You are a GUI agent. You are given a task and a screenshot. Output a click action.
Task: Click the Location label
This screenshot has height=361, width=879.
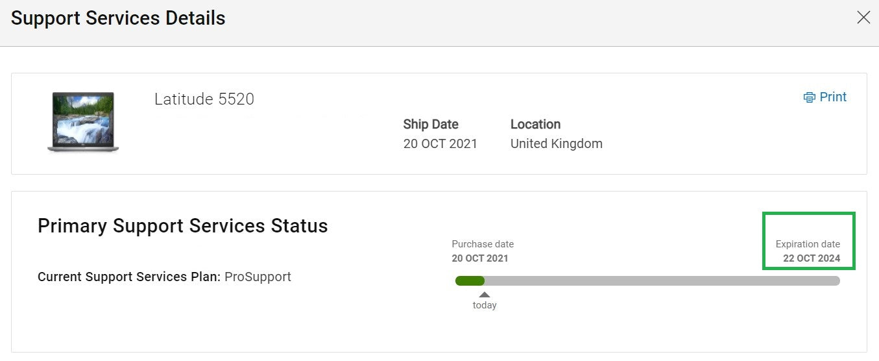(535, 124)
